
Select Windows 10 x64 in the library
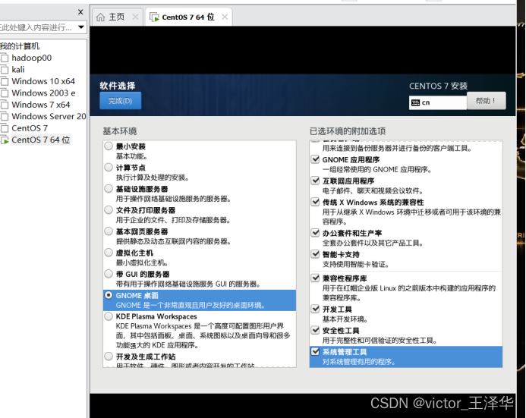click(x=43, y=81)
